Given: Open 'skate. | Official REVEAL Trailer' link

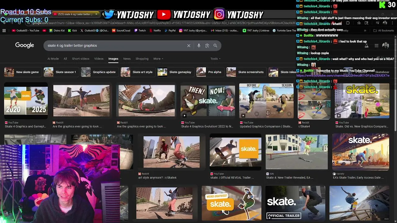Looking at the screenshot, I should tap(232, 177).
